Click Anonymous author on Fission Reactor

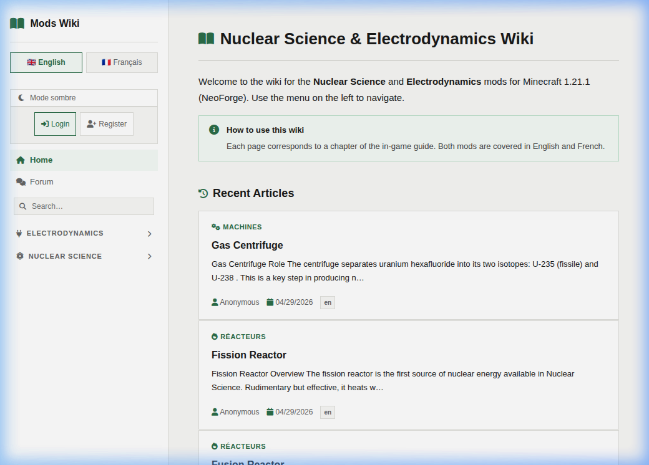pos(239,411)
